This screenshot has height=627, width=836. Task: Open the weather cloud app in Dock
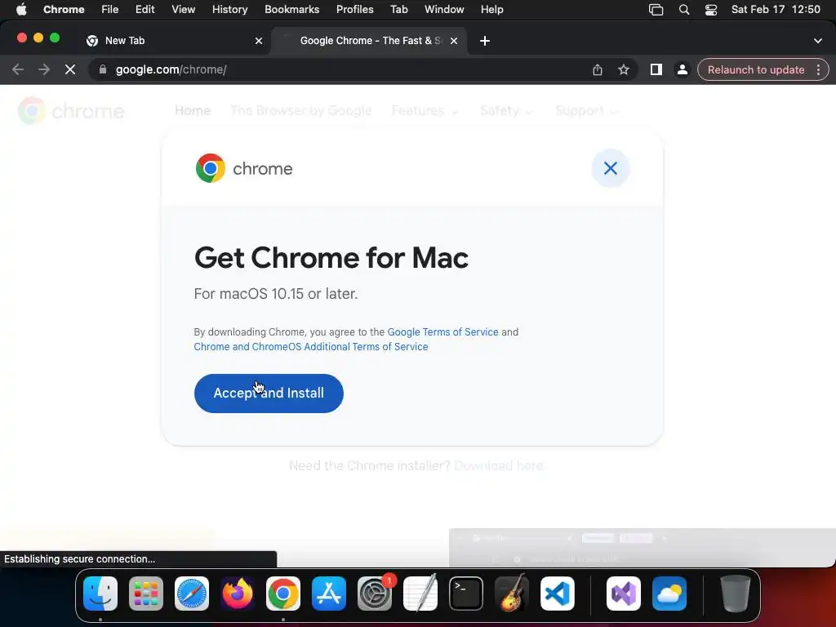point(669,594)
